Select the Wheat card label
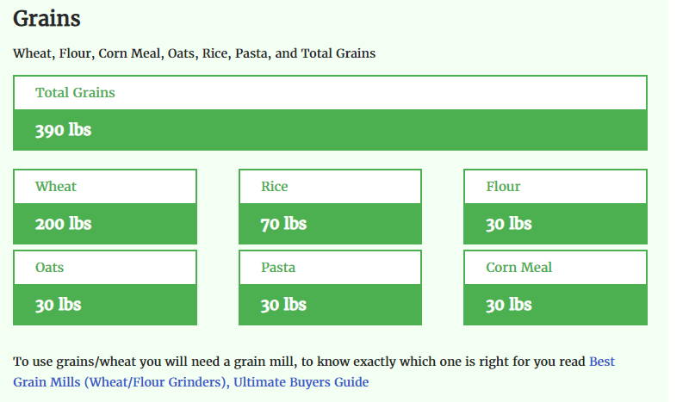Screen dimensions: 689x402 pyautogui.click(x=56, y=187)
